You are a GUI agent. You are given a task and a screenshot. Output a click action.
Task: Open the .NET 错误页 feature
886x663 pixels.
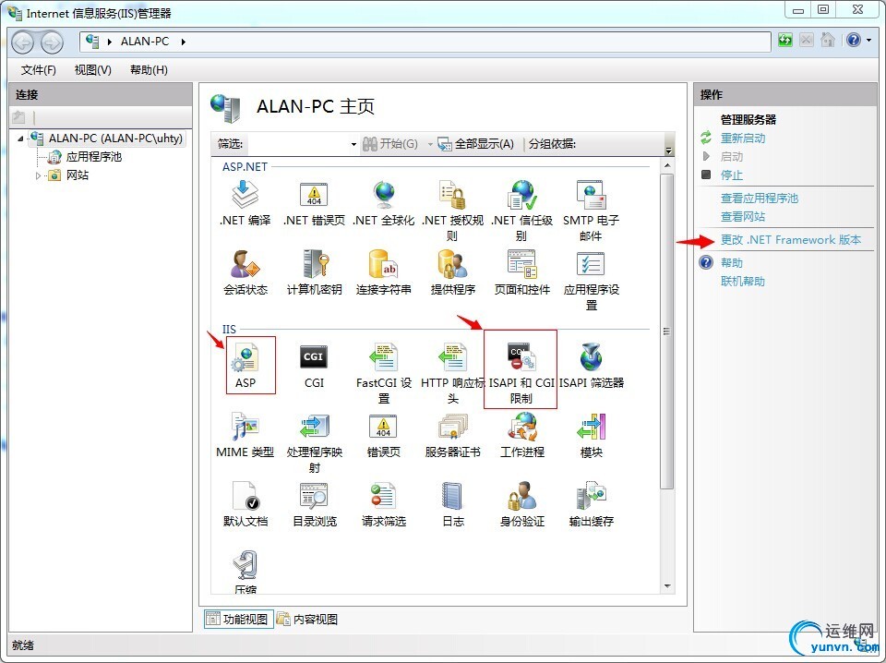click(314, 203)
